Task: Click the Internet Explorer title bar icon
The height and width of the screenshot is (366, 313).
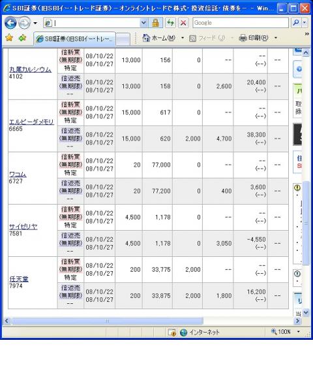Action: coord(7,8)
